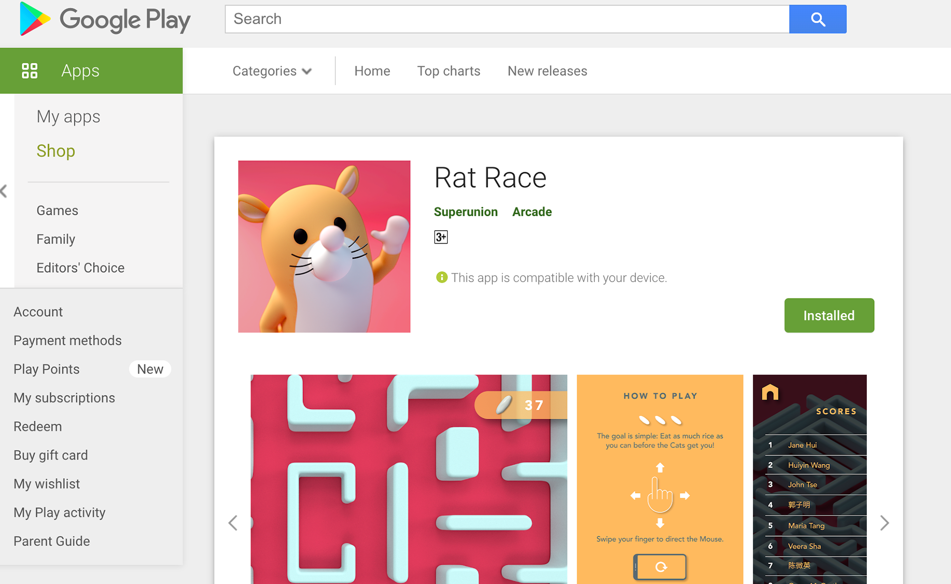The height and width of the screenshot is (584, 951).
Task: Click the New badge beside Play Points
Action: 150,369
